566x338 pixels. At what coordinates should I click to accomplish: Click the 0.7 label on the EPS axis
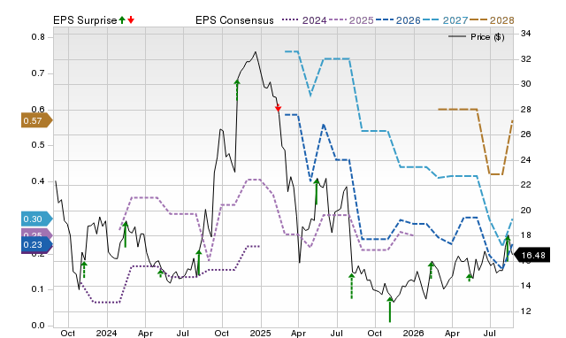38,73
